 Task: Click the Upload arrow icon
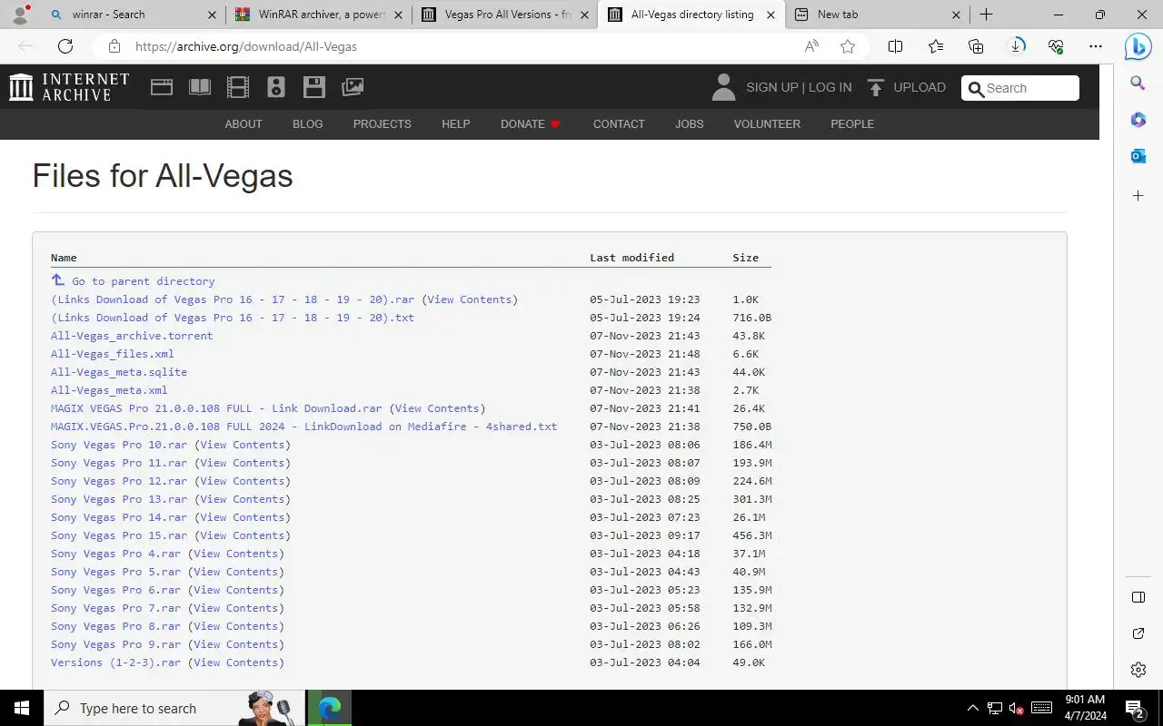click(876, 87)
